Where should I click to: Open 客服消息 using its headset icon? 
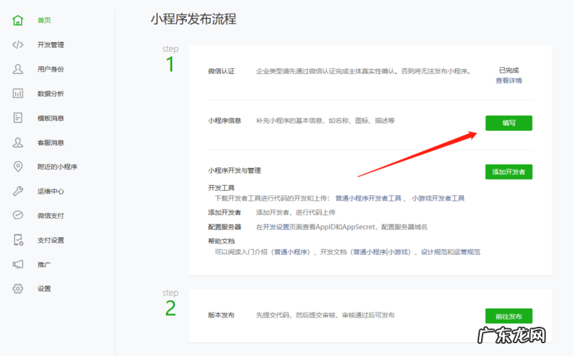18,142
